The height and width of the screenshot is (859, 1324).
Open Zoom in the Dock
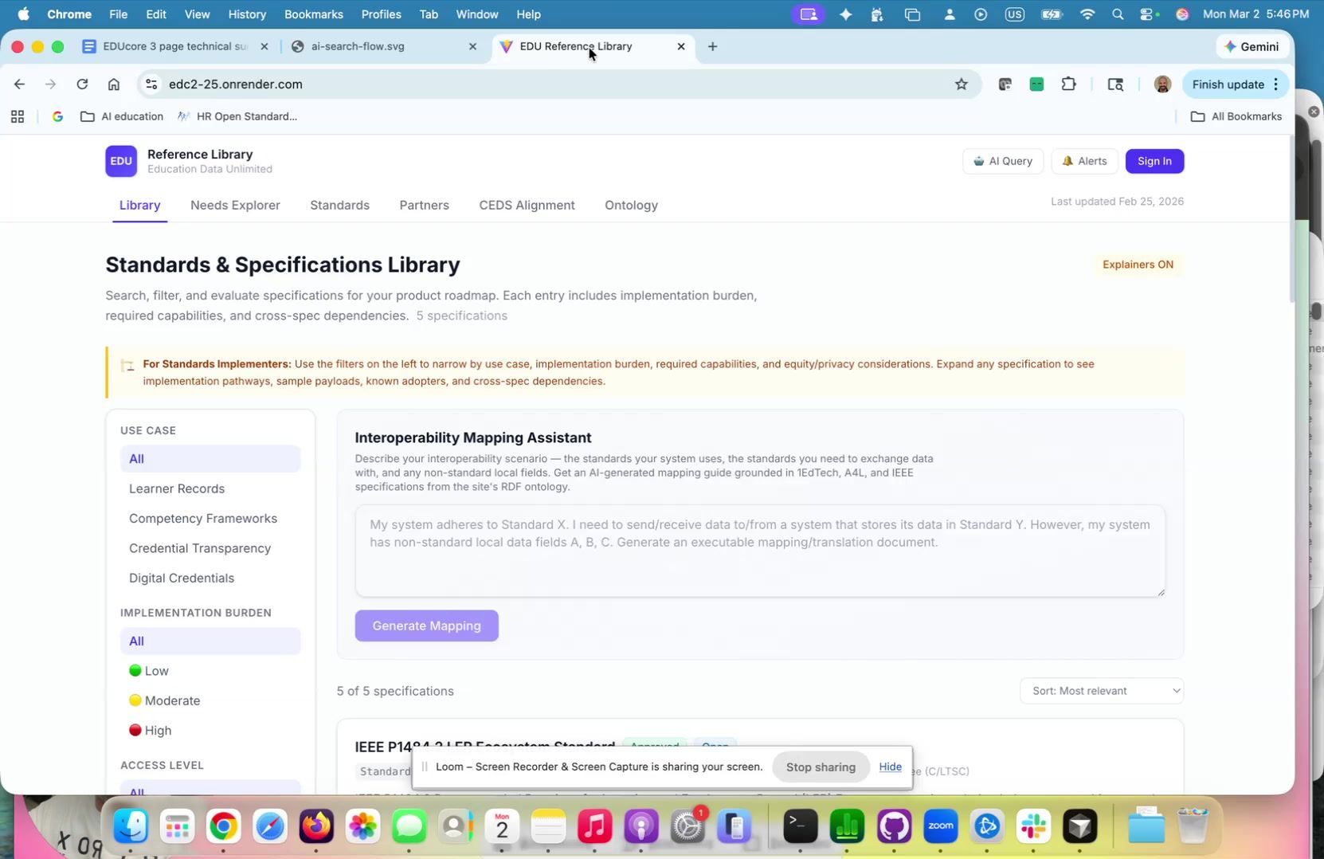(940, 826)
